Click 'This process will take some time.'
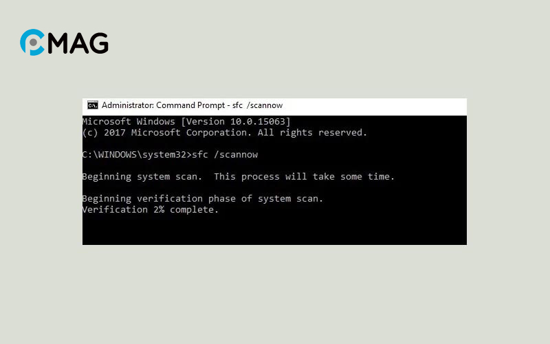The width and height of the screenshot is (550, 344). [304, 177]
